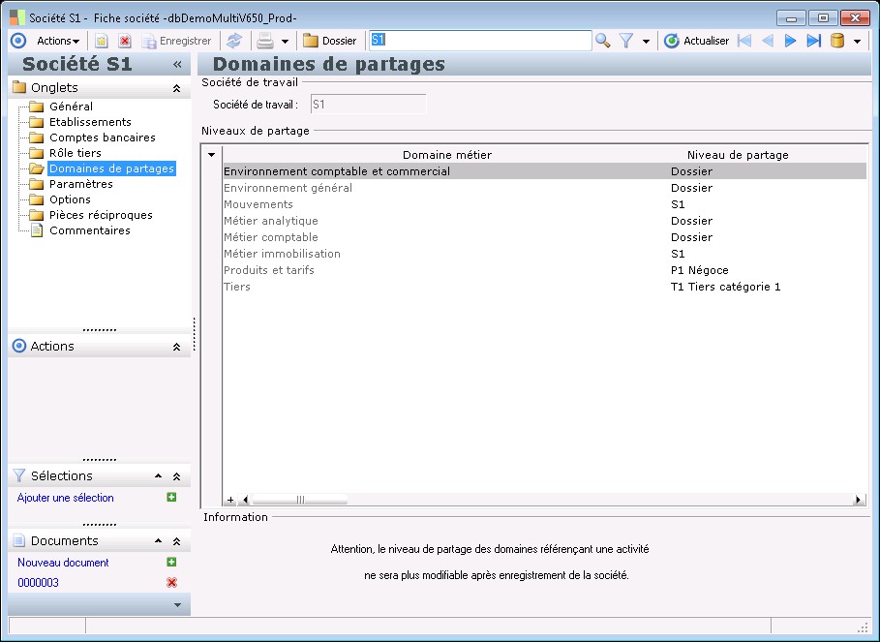Click green plus next to Nouveau document

[171, 563]
